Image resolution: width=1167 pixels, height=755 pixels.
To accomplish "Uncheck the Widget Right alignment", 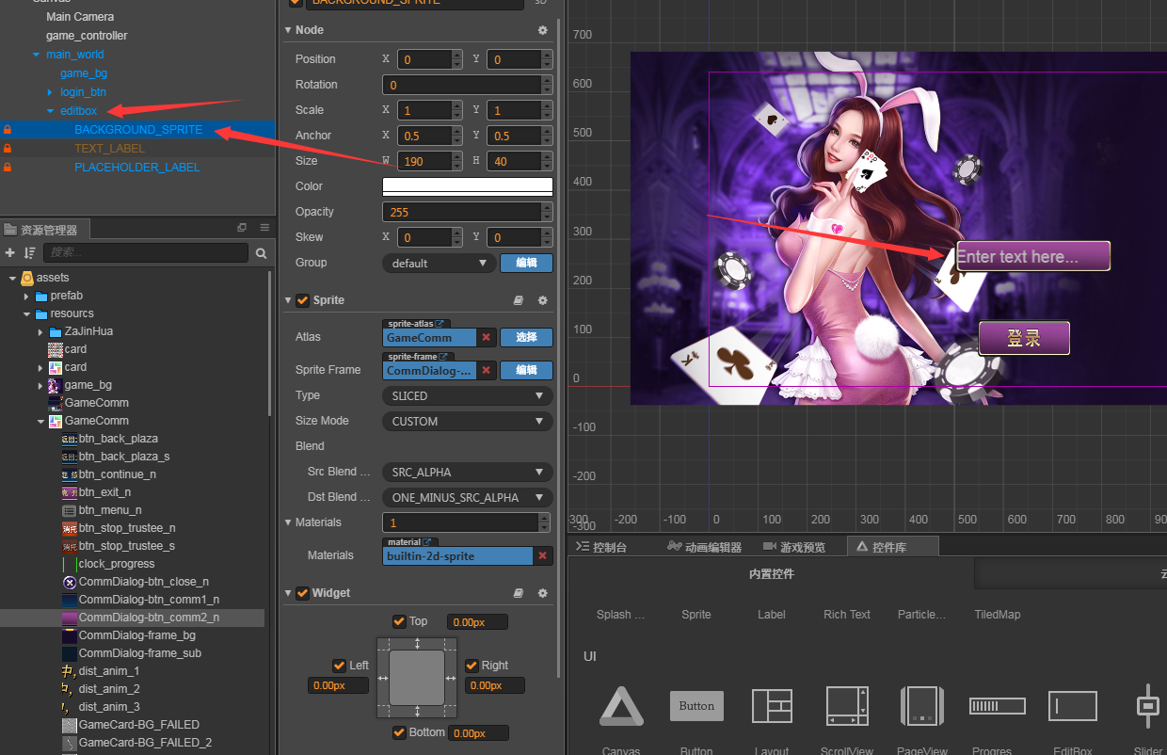I will (x=472, y=666).
